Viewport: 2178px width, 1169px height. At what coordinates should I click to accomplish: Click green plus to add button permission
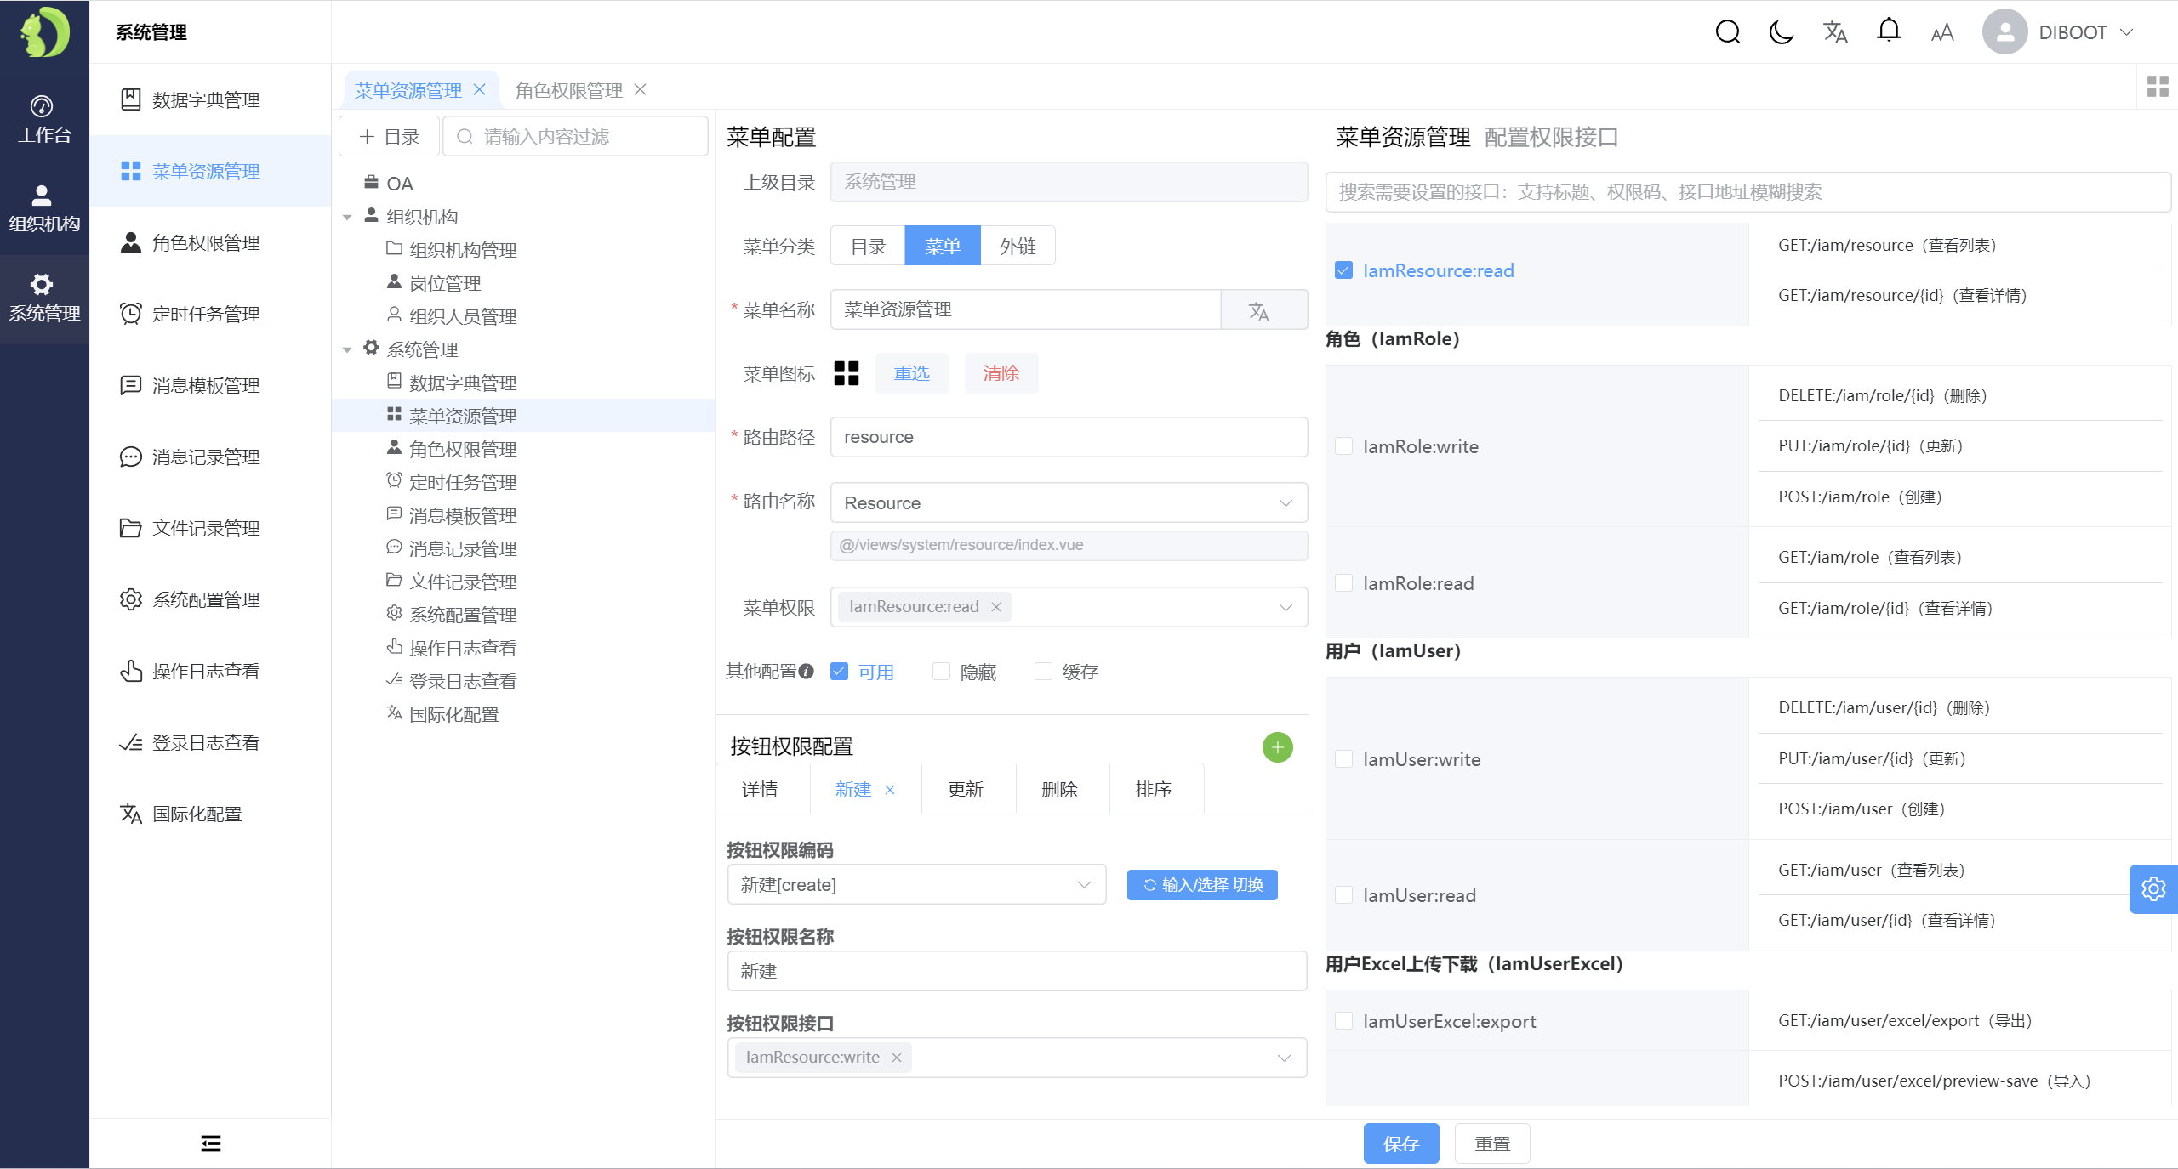pos(1277,747)
